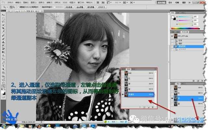Toggle visibility of 蓝 channel
The height and width of the screenshot is (130, 208).
(x=172, y=103)
